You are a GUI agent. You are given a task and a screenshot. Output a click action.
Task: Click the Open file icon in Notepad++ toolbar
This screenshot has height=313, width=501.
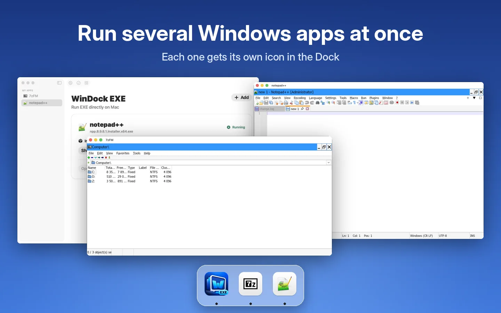261,103
